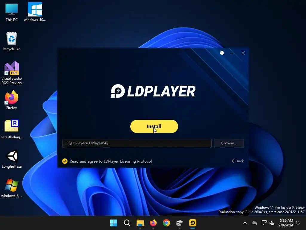Go Back in LDPlayer installer

point(238,161)
